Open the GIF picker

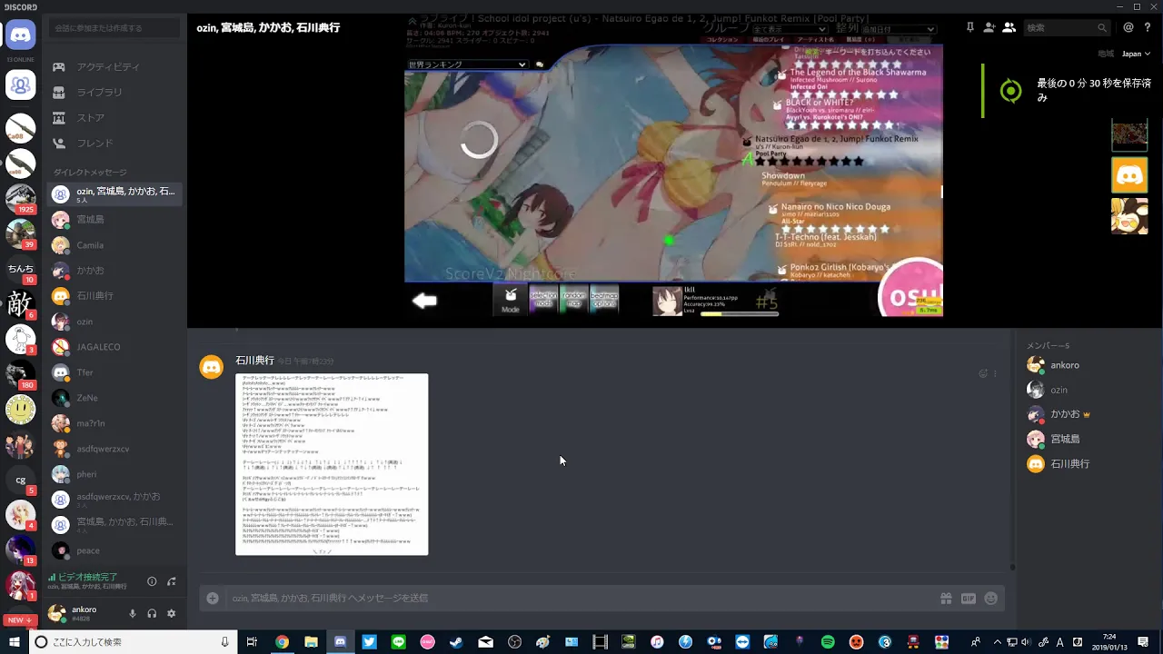click(969, 598)
